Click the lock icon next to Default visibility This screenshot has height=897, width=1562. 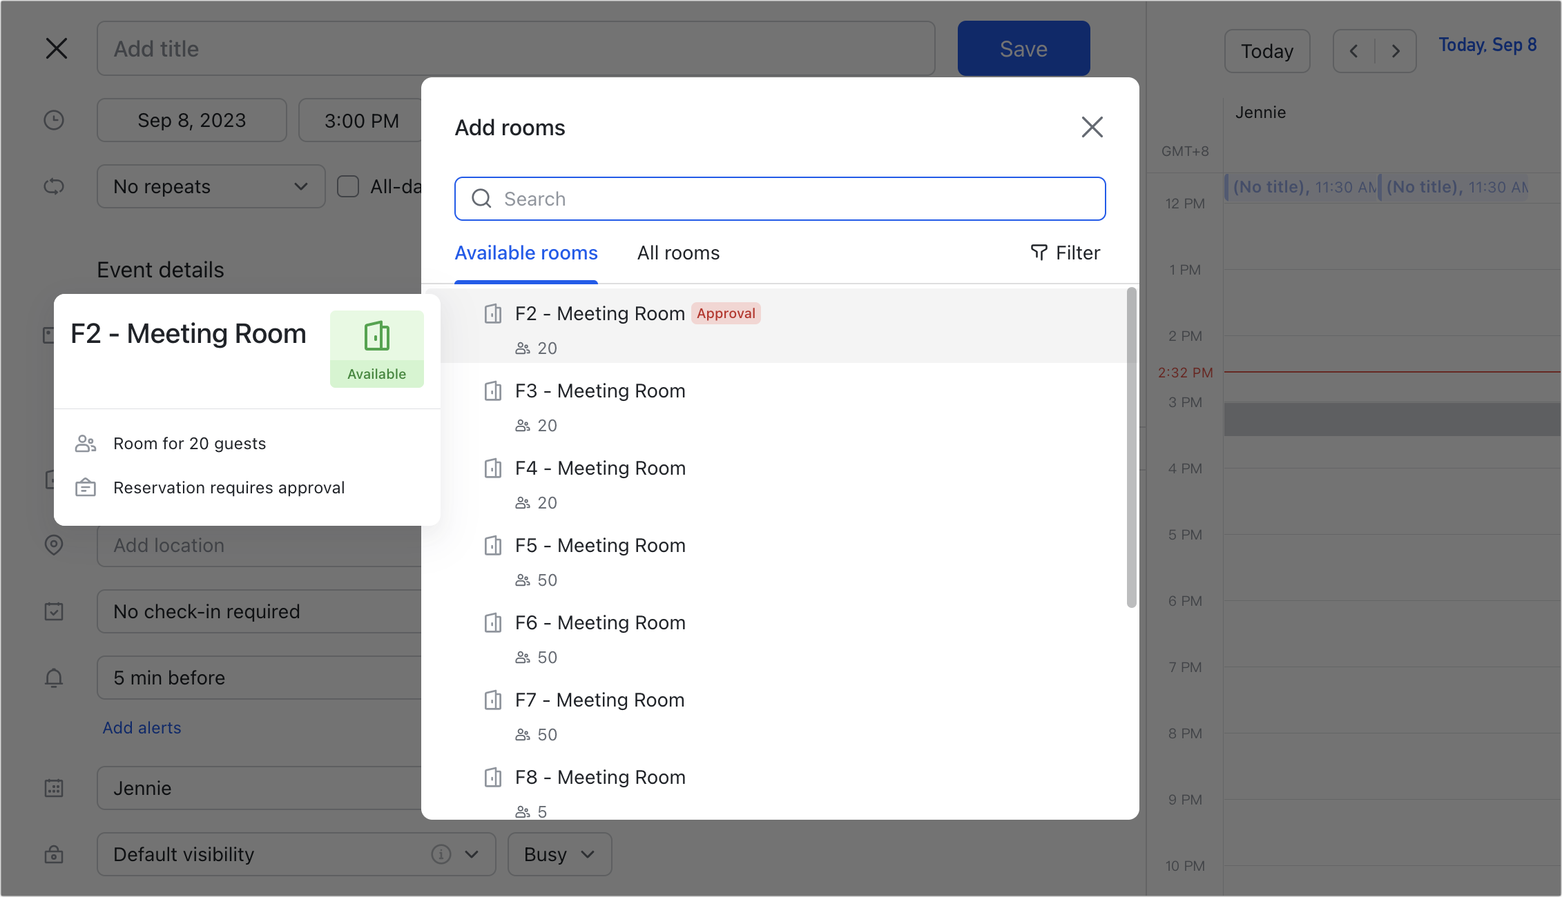pos(55,854)
